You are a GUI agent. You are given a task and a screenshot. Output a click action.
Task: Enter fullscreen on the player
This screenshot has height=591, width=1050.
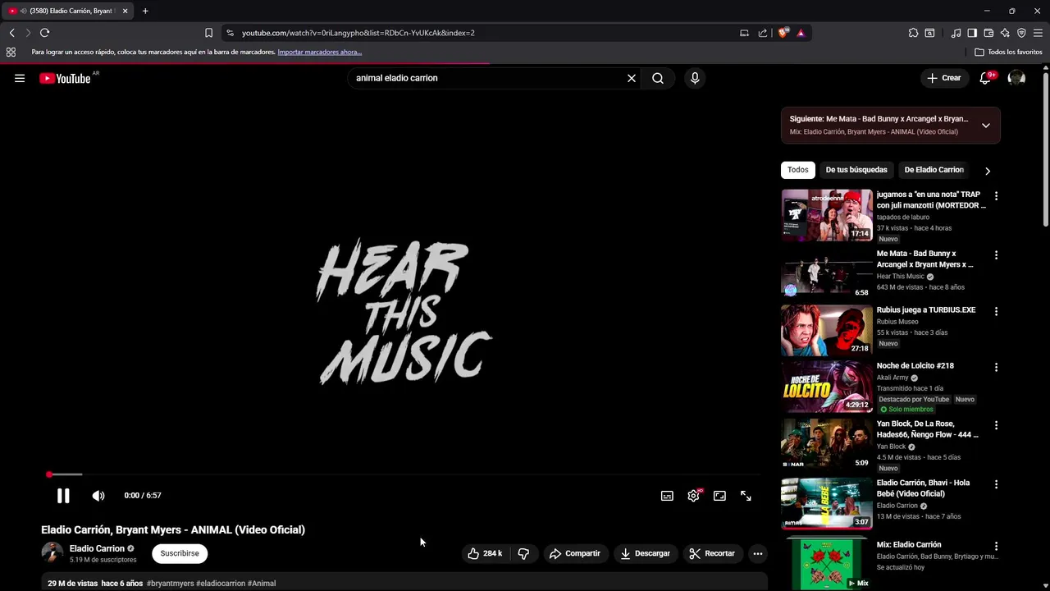click(746, 496)
